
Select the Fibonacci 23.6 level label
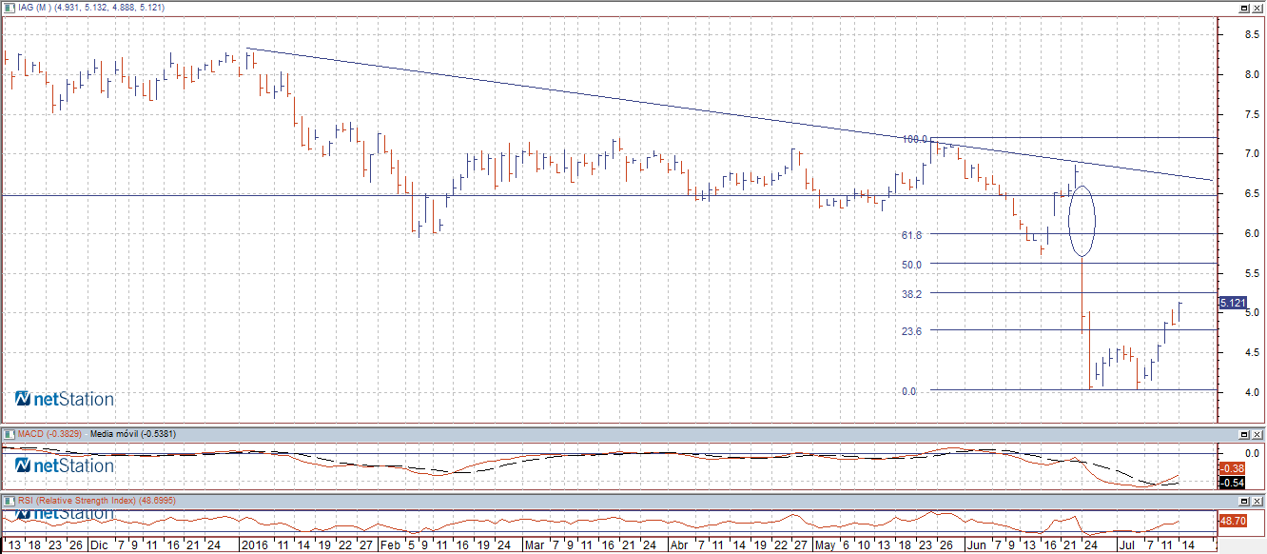(912, 331)
